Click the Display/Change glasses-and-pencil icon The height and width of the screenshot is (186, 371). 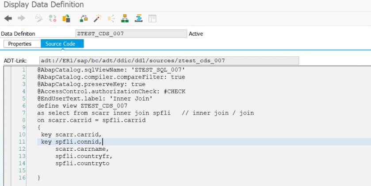[39, 18]
